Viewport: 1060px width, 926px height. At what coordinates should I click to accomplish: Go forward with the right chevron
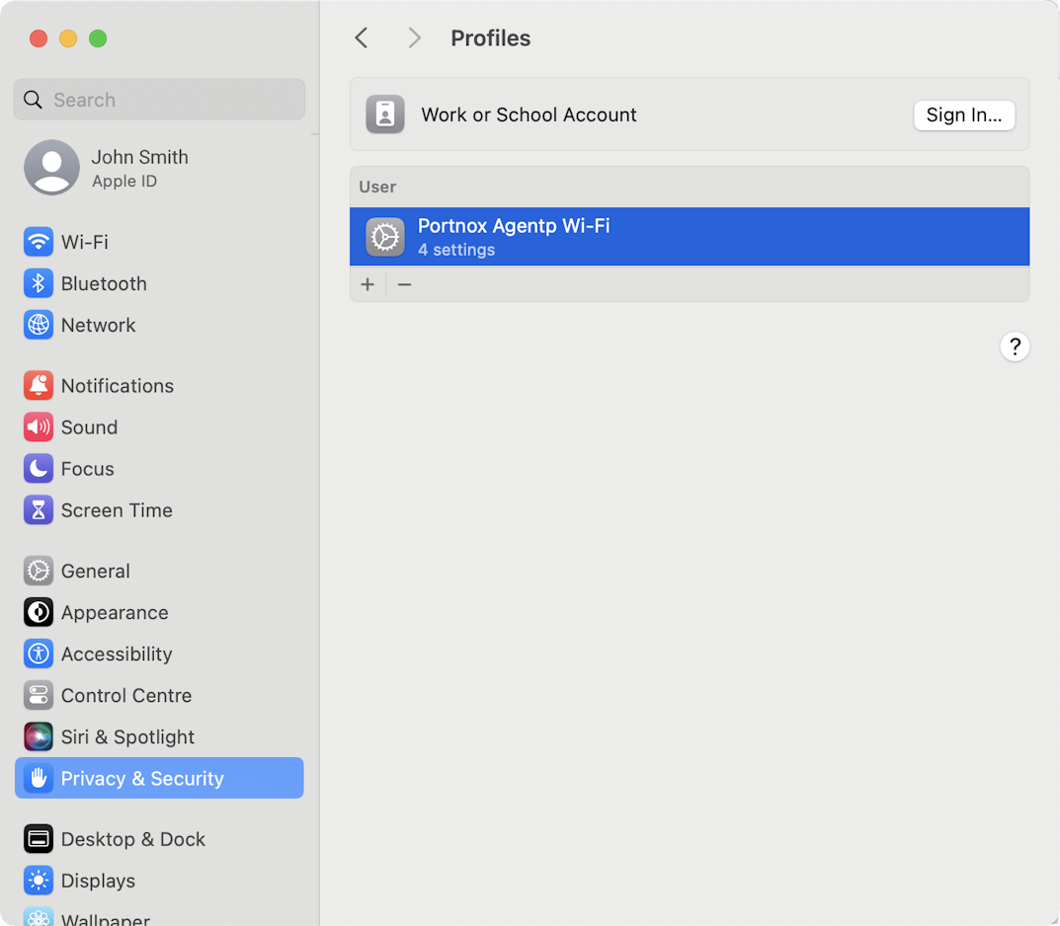414,38
